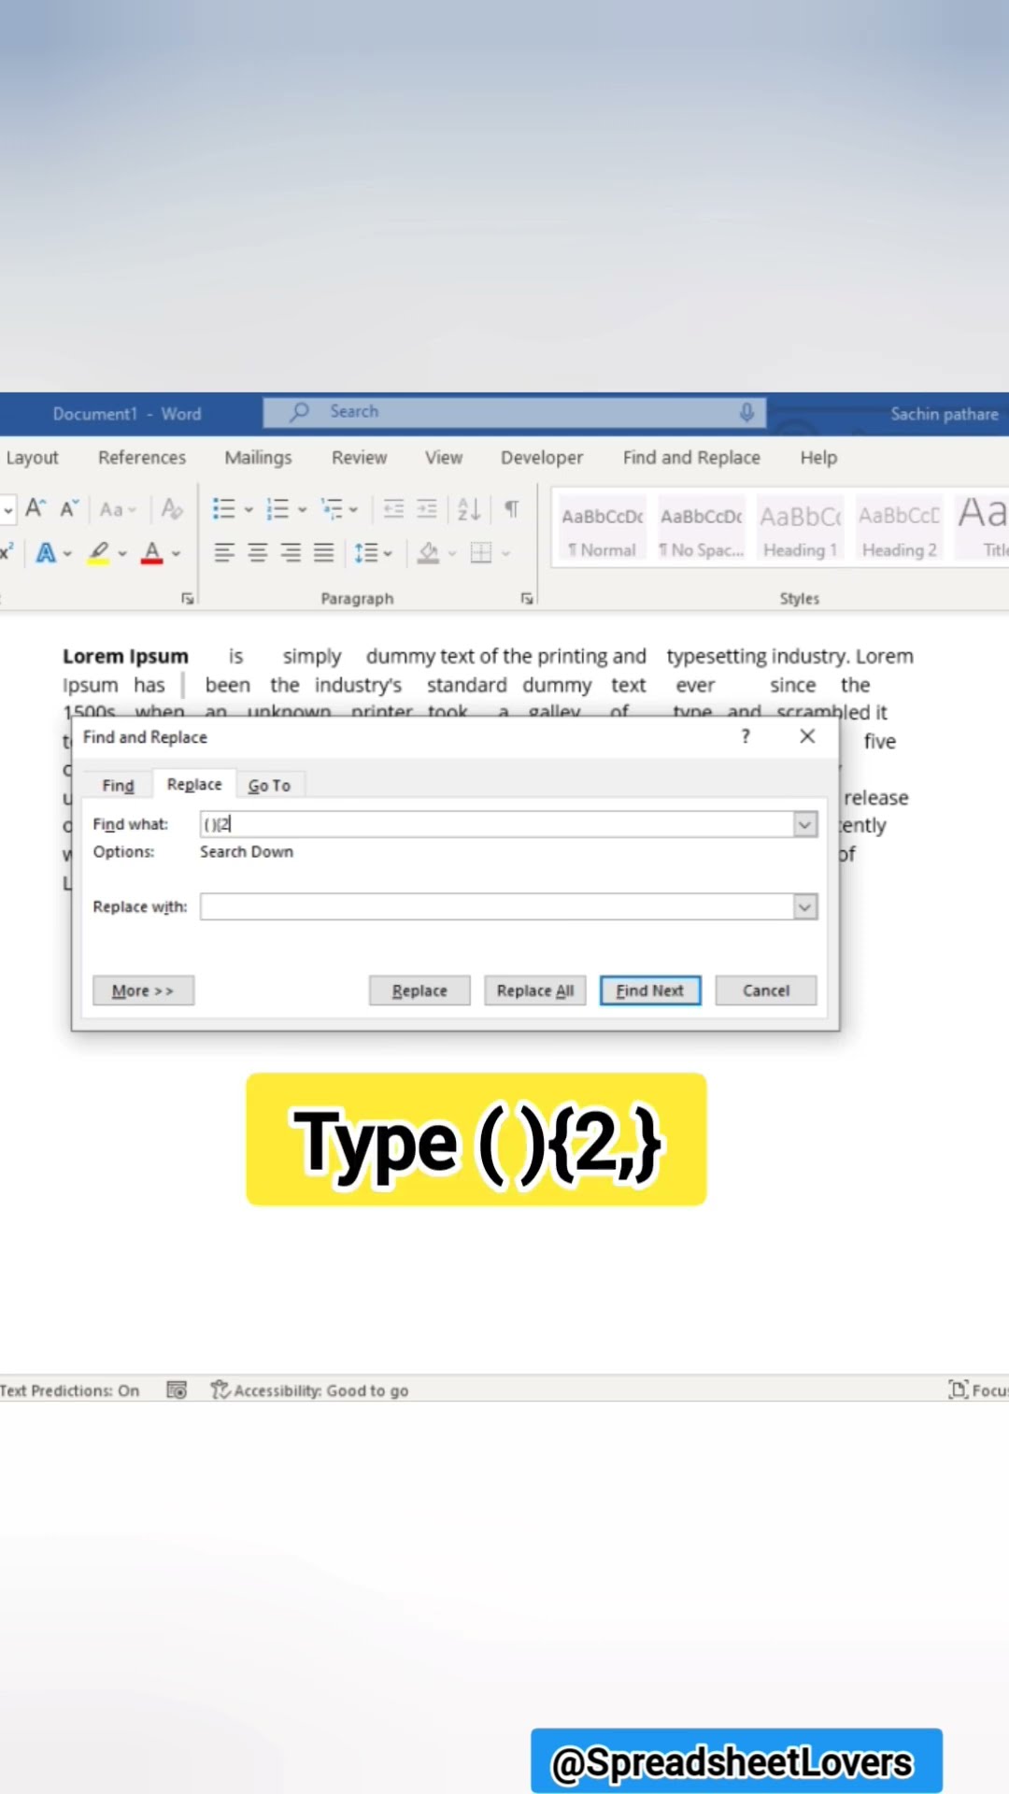1009x1794 pixels.
Task: Open the Layout ribbon tab
Action: (32, 458)
